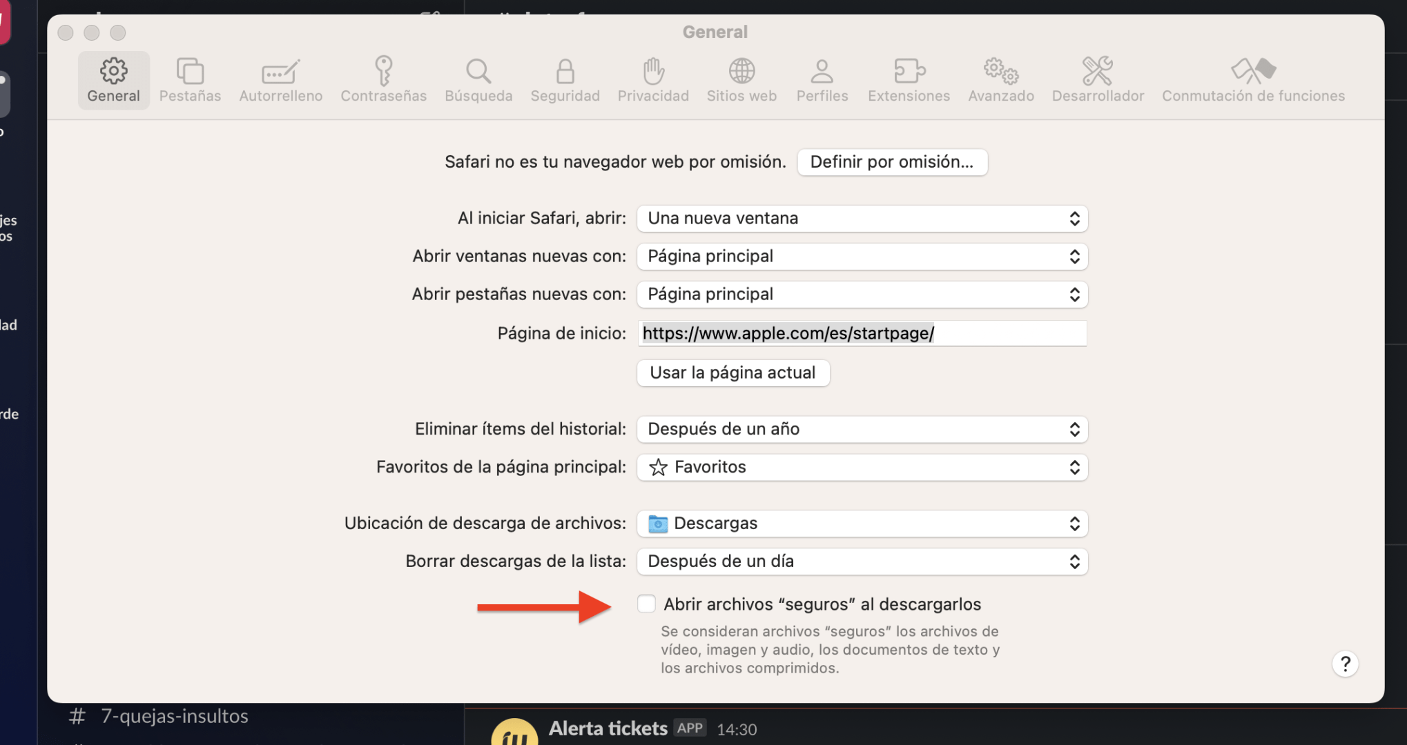Switch to the Pestañas settings pane
Screen dimensions: 1407x745
[x=190, y=81]
